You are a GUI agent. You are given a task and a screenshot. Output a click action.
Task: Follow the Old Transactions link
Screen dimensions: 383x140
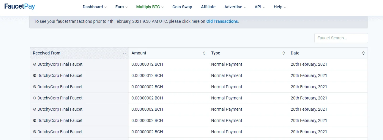(x=222, y=21)
